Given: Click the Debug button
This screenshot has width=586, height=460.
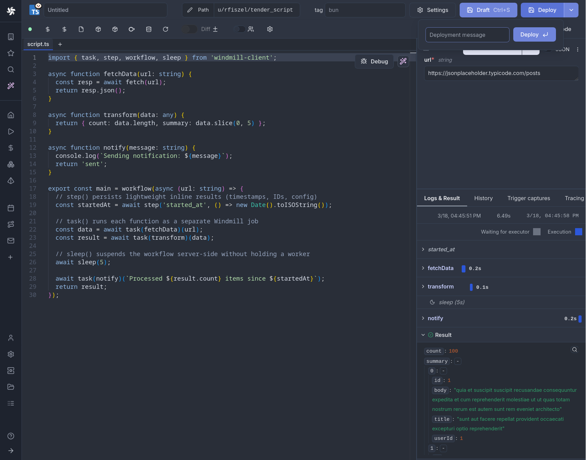Looking at the screenshot, I should click(x=374, y=61).
